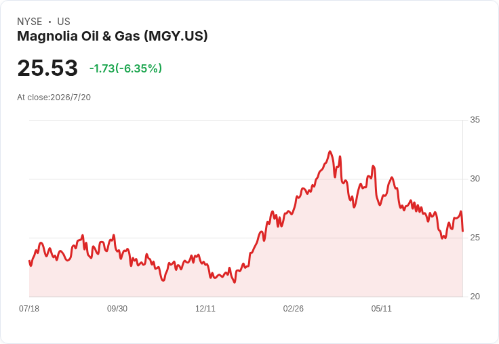Screen dimensions: 499x344
Task: Click the price change -1.73(-6.35%) text
Action: 125,68
